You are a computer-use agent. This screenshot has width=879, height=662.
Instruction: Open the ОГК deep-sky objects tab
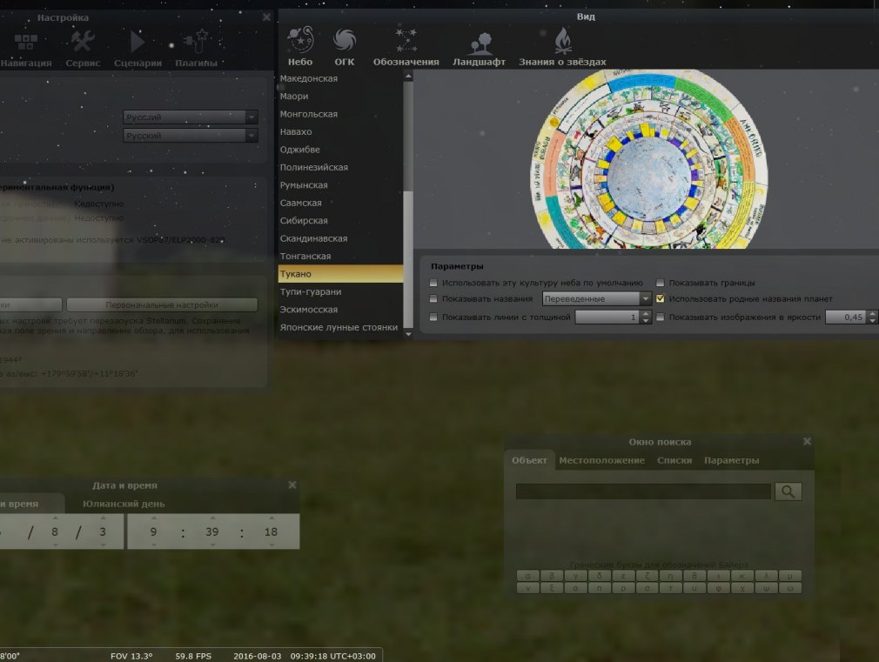click(344, 46)
